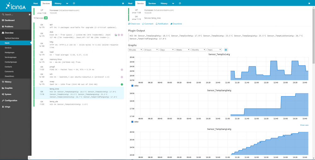Close the right service detail panel

[x=312, y=3]
